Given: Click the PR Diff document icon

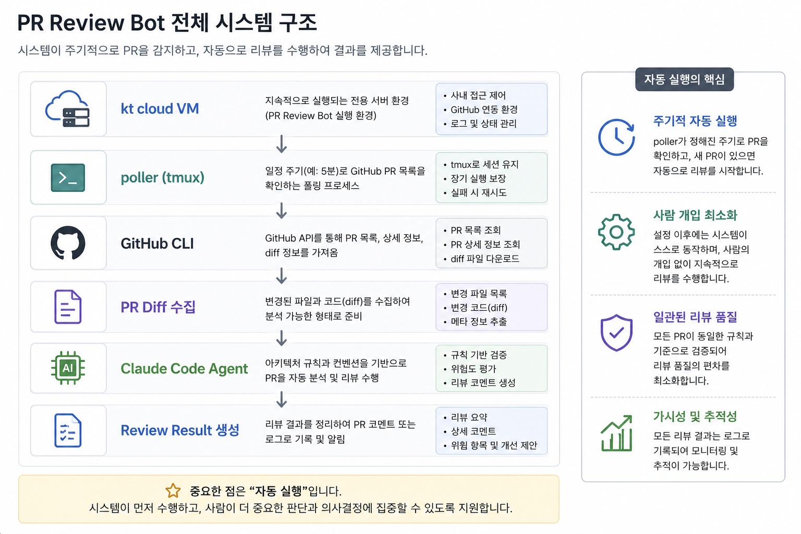Looking at the screenshot, I should click(68, 307).
